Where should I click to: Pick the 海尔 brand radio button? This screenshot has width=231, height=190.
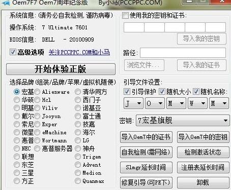pyautogui.click(x=78, y=132)
